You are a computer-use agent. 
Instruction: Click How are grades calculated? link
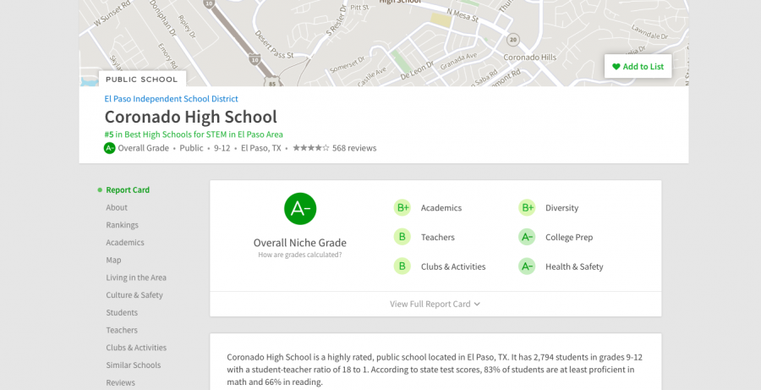300,255
